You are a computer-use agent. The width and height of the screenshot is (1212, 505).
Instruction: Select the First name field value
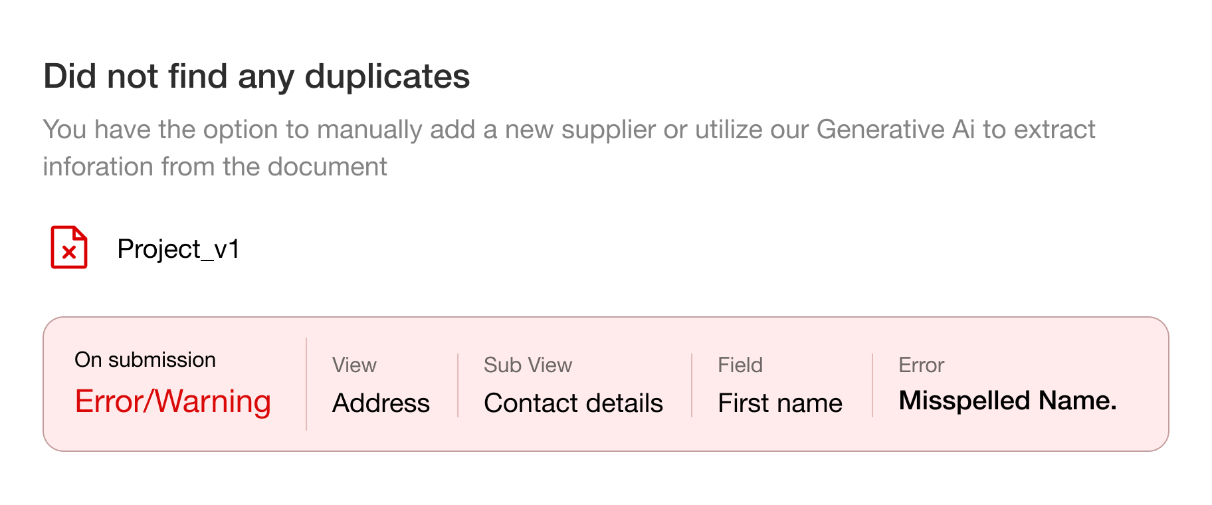tap(780, 403)
